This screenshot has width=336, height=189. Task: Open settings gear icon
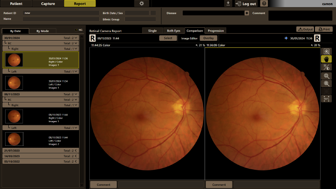pyautogui.click(x=142, y=4)
